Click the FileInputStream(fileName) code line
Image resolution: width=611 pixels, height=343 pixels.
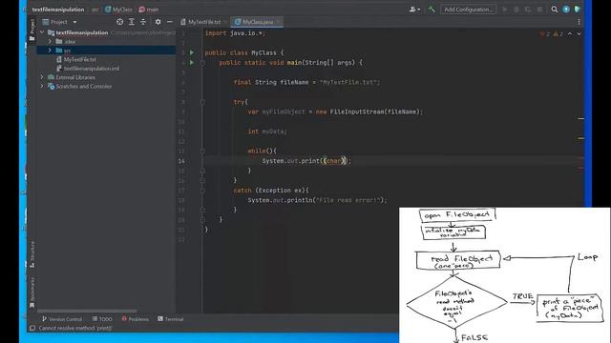[x=335, y=111]
